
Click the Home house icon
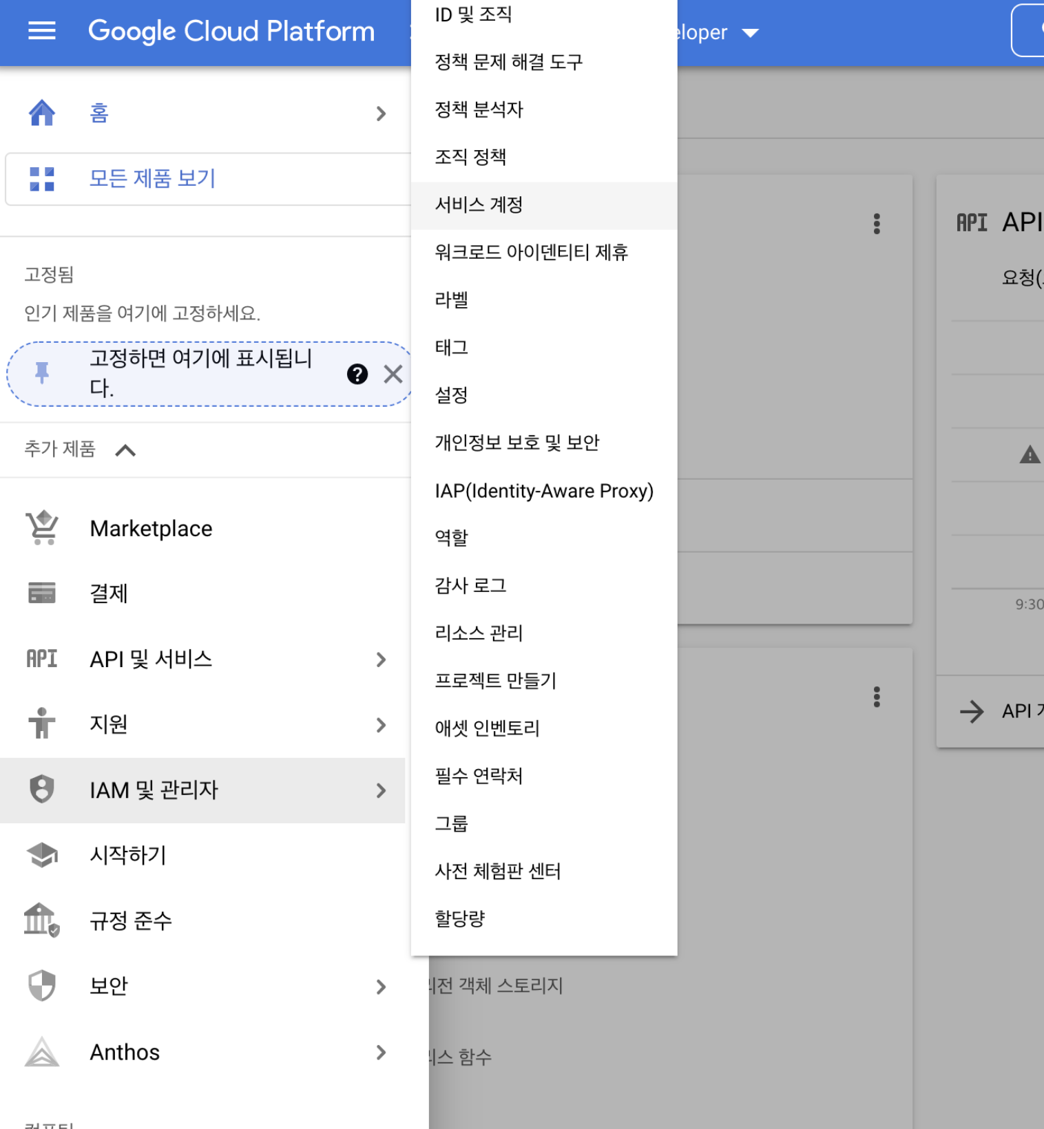[42, 112]
